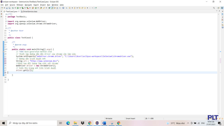Open the Refactor menu
The image size is (224, 126).
pyautogui.click(x=20, y=5)
